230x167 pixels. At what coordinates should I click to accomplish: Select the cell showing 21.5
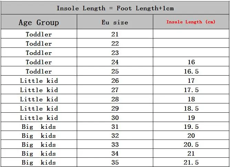[191, 162]
